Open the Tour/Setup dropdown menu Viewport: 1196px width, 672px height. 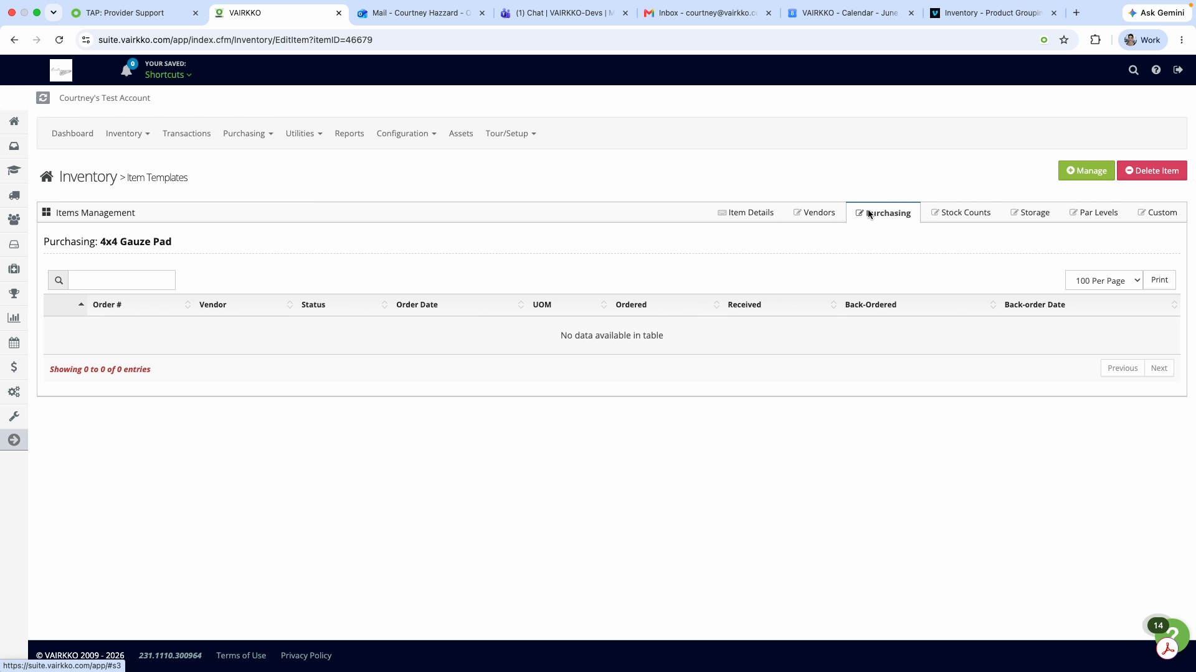[511, 134]
